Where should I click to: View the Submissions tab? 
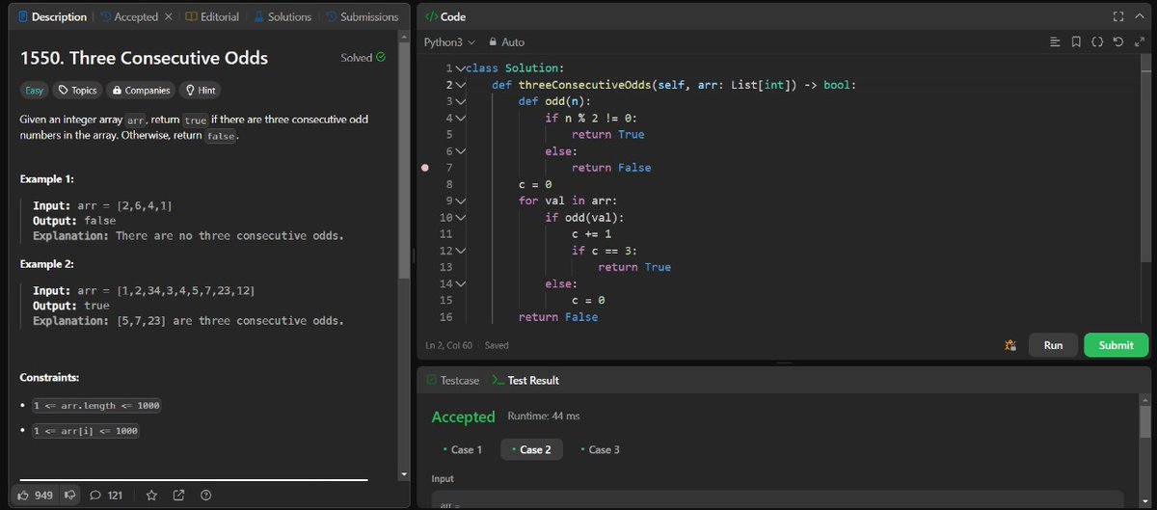[363, 16]
